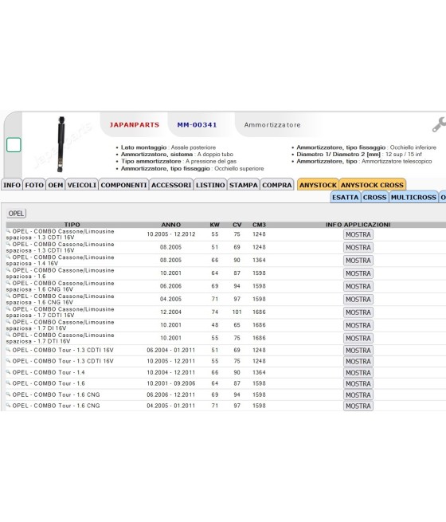Click the ANNO column header

pos(171,225)
